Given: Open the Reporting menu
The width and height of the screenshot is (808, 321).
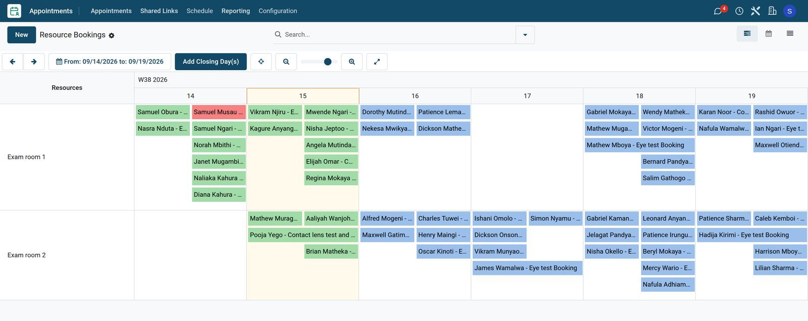Looking at the screenshot, I should (235, 11).
